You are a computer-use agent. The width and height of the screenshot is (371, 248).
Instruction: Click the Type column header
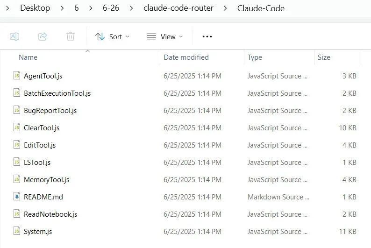click(255, 57)
